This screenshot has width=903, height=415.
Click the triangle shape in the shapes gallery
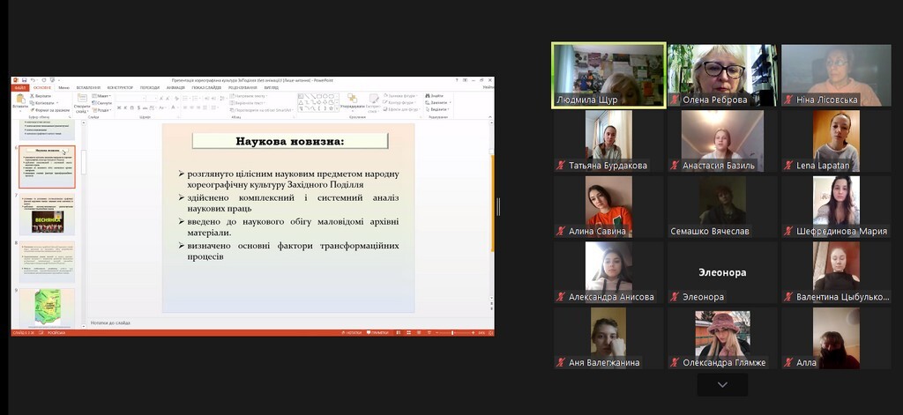click(x=301, y=102)
